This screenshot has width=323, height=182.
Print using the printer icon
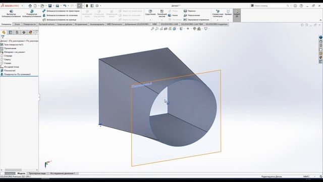click(57, 6)
